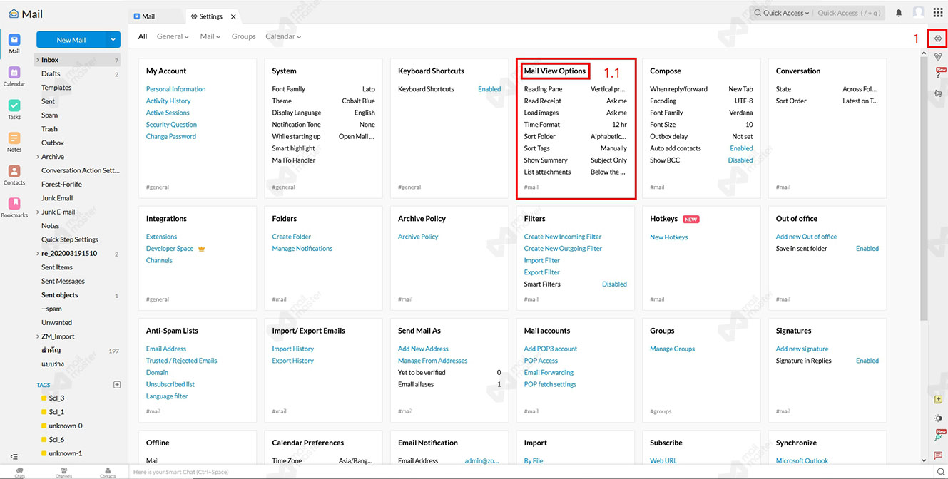This screenshot has height=479, width=948.
Task: Open Channels in the bottom bar
Action: tap(63, 472)
